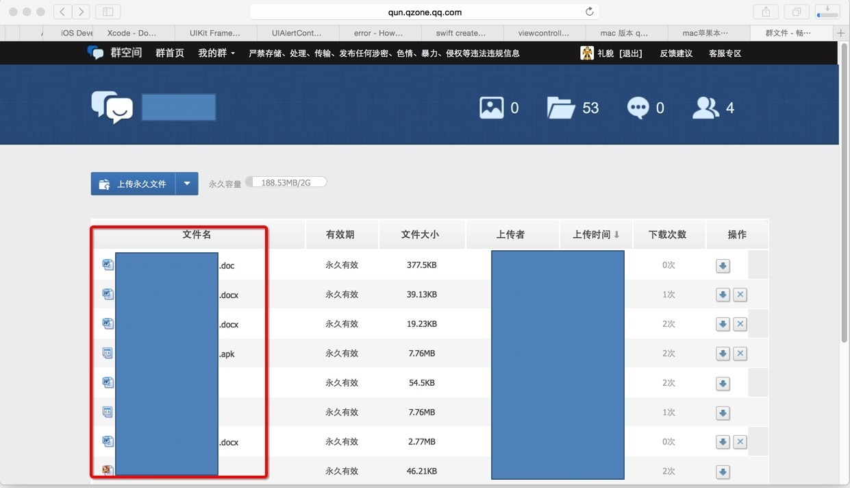Click the 上传永久文件 upload button
The height and width of the screenshot is (488, 850).
coord(134,184)
